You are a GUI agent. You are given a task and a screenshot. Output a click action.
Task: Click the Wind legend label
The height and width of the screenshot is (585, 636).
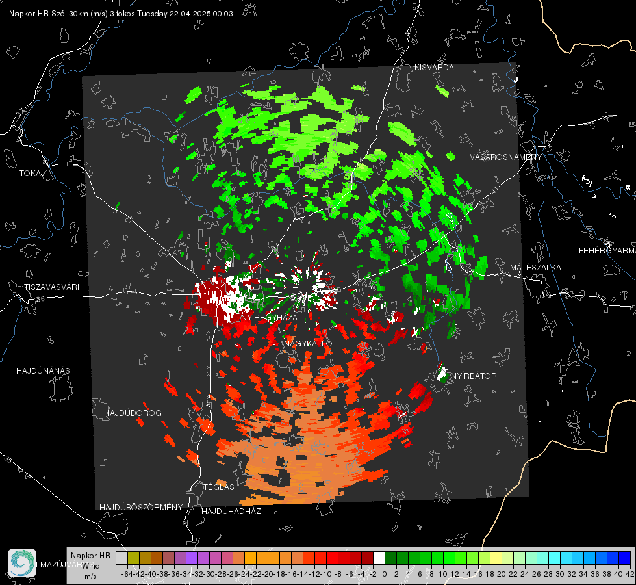[91, 566]
